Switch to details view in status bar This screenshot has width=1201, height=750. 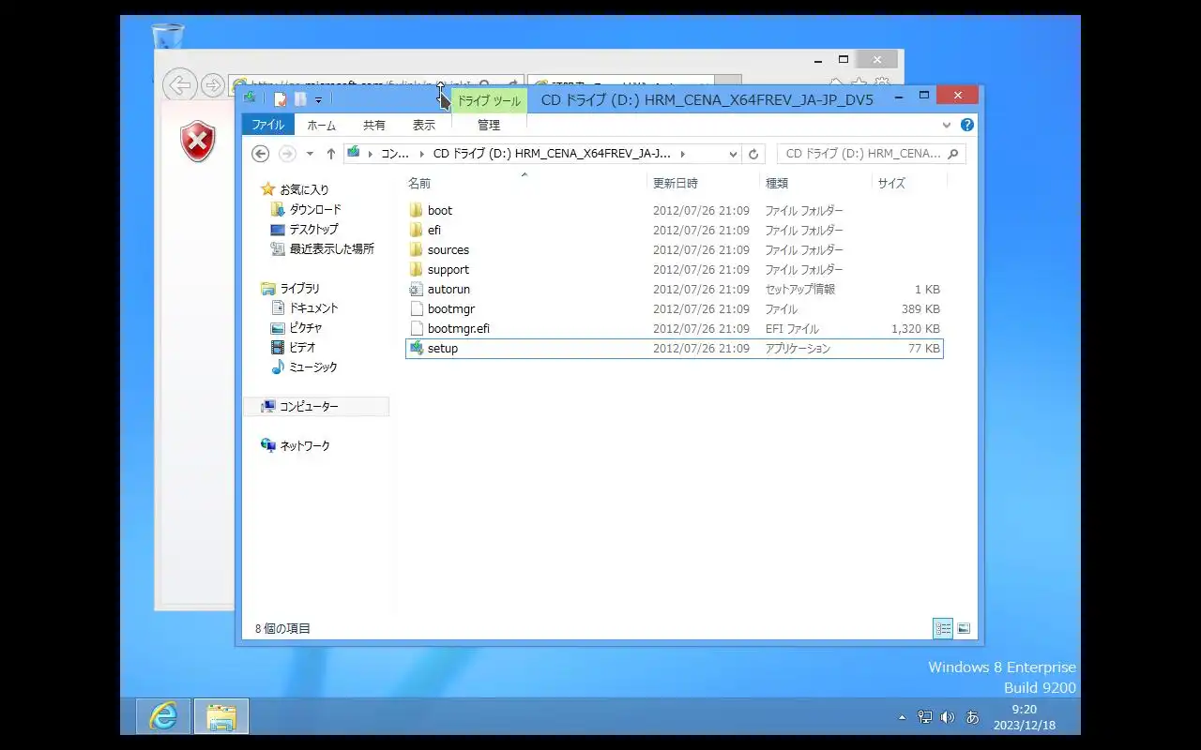[943, 628]
